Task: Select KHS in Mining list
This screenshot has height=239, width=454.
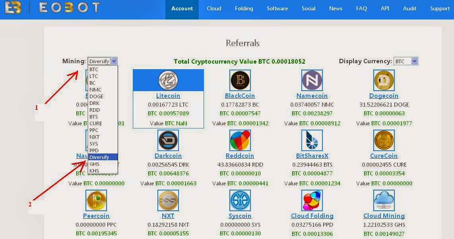Action: point(103,171)
